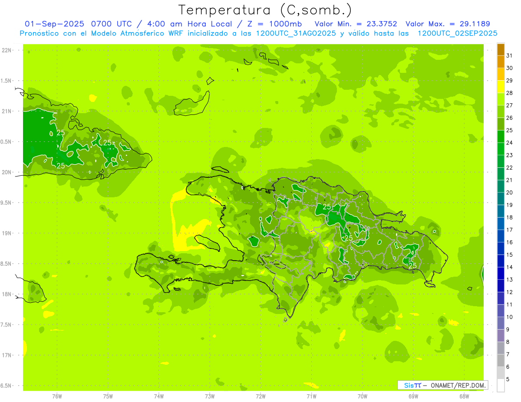Click the colorbar label 5
Screen dimensions: 521x402
pyautogui.click(x=508, y=379)
